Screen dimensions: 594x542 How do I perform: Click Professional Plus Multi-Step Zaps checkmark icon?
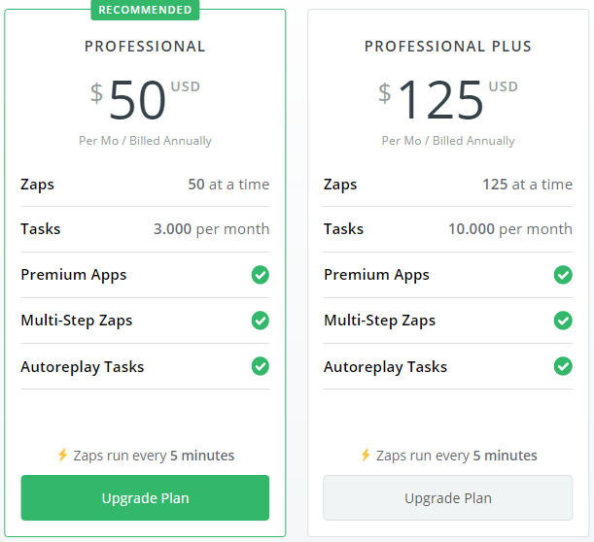click(563, 321)
